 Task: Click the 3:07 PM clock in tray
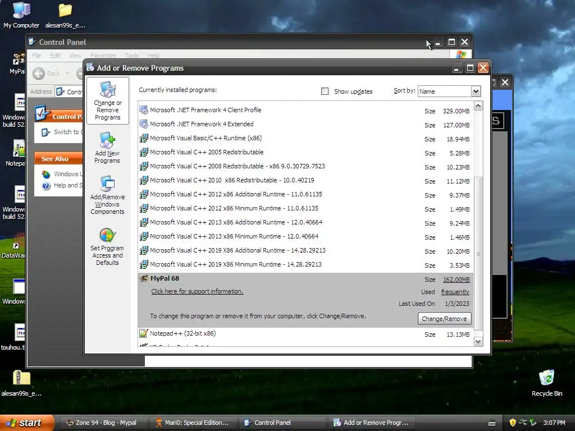[x=554, y=423]
